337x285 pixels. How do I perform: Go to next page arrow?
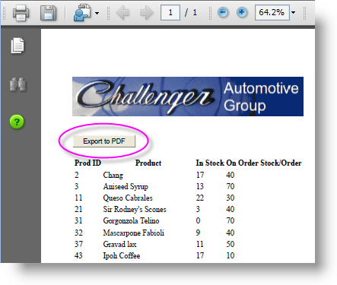147,12
